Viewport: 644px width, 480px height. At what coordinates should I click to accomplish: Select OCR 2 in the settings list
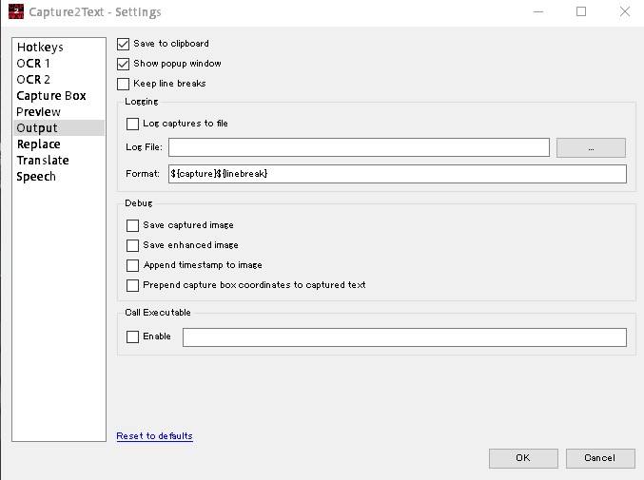coord(59,80)
